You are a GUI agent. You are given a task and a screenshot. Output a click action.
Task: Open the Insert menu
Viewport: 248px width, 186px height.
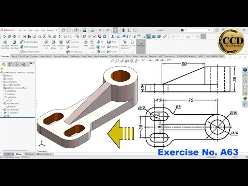37,30
